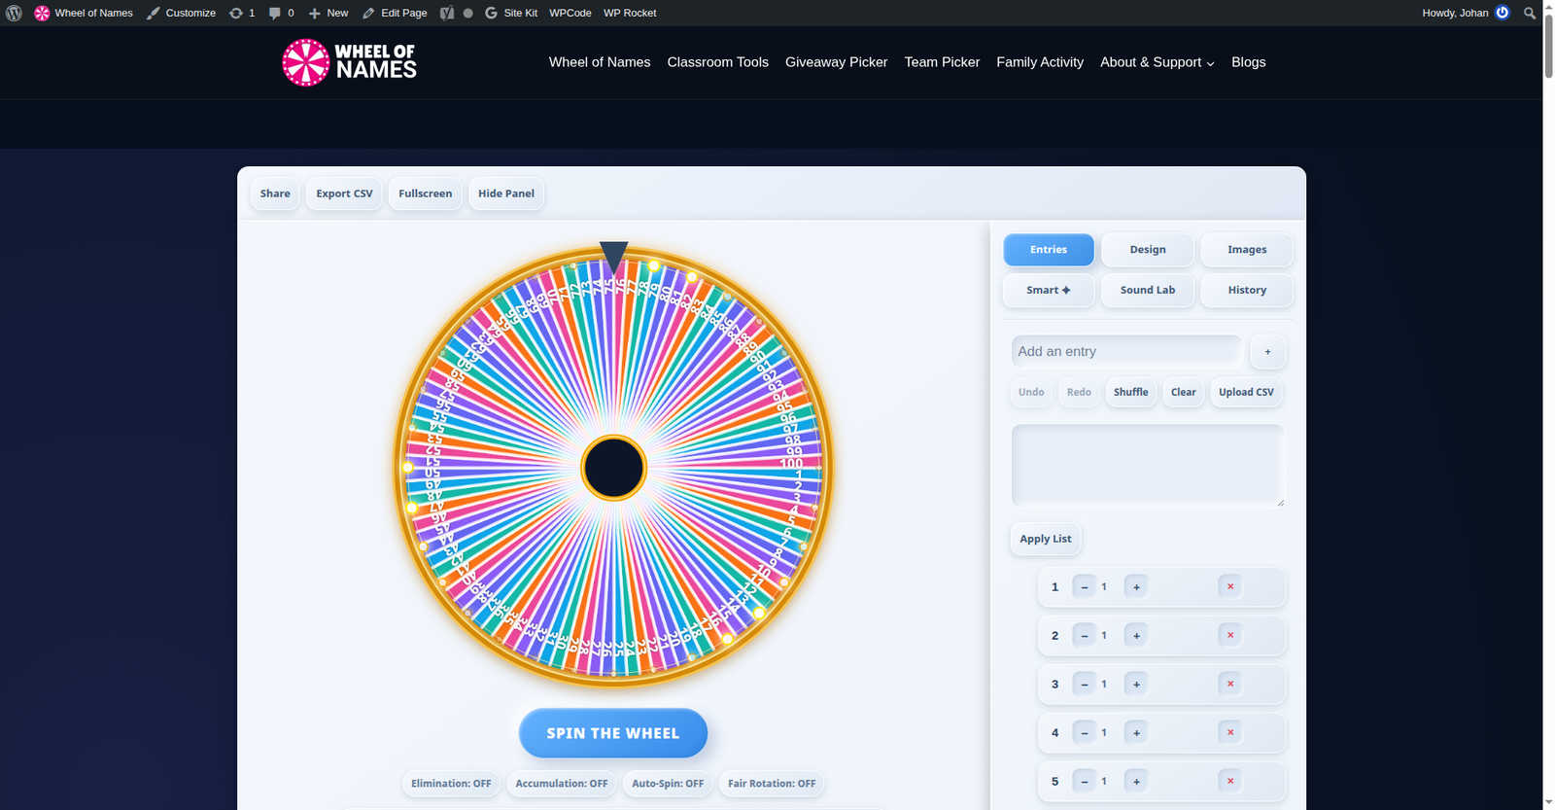Screen dimensions: 1555x810
Task: Switch to the Images tab
Action: click(x=1247, y=250)
